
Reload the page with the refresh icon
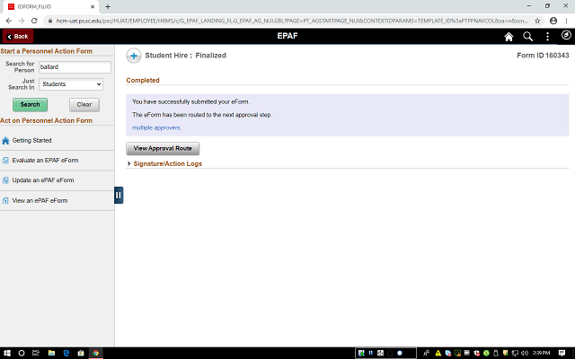(x=34, y=21)
